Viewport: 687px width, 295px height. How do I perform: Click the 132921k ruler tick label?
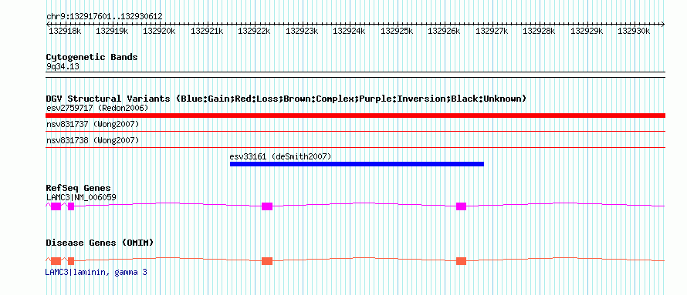pos(207,31)
